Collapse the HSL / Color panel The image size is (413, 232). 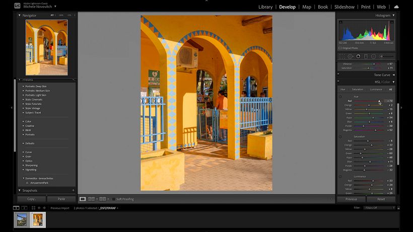(393, 82)
